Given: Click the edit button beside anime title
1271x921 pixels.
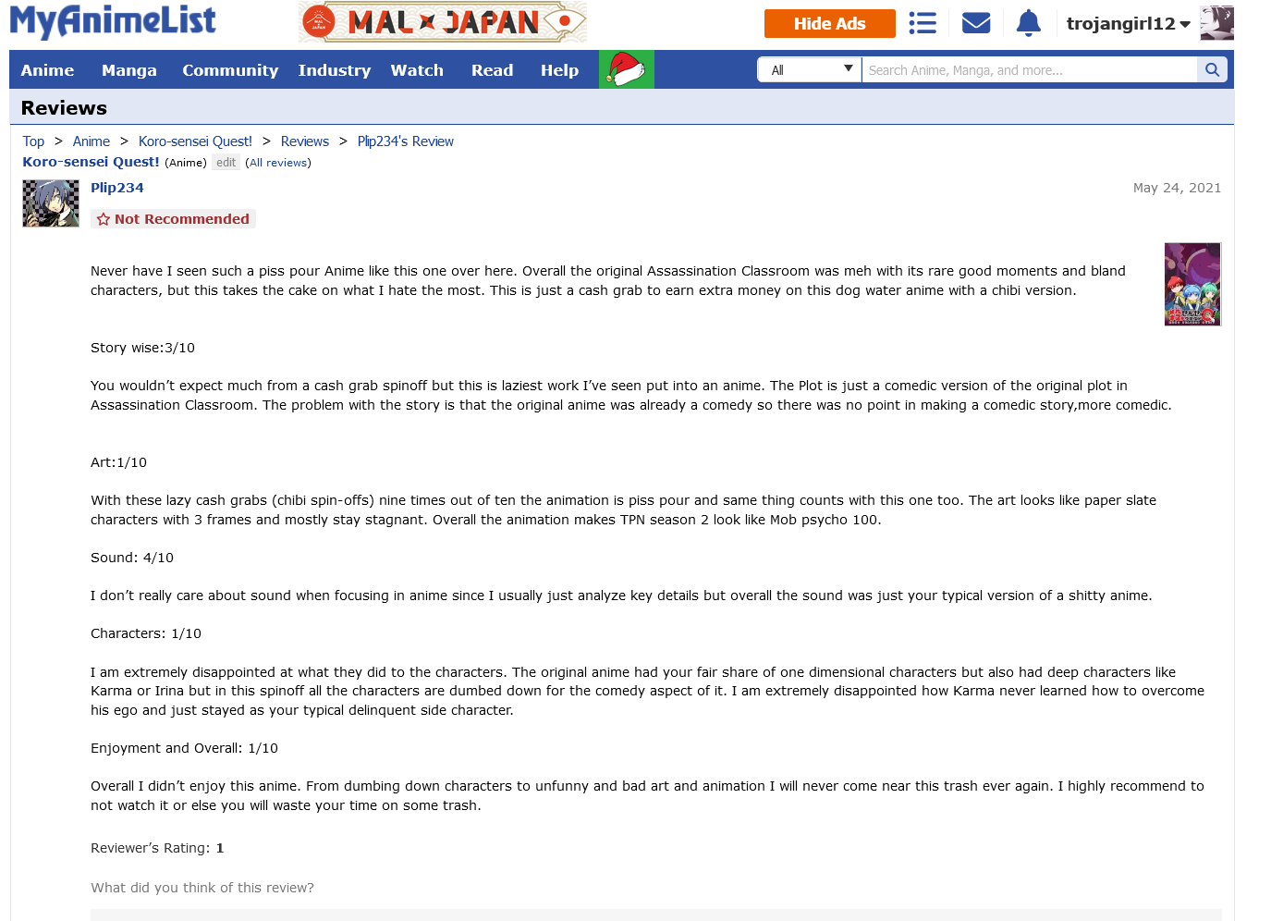Looking at the screenshot, I should tap(226, 163).
